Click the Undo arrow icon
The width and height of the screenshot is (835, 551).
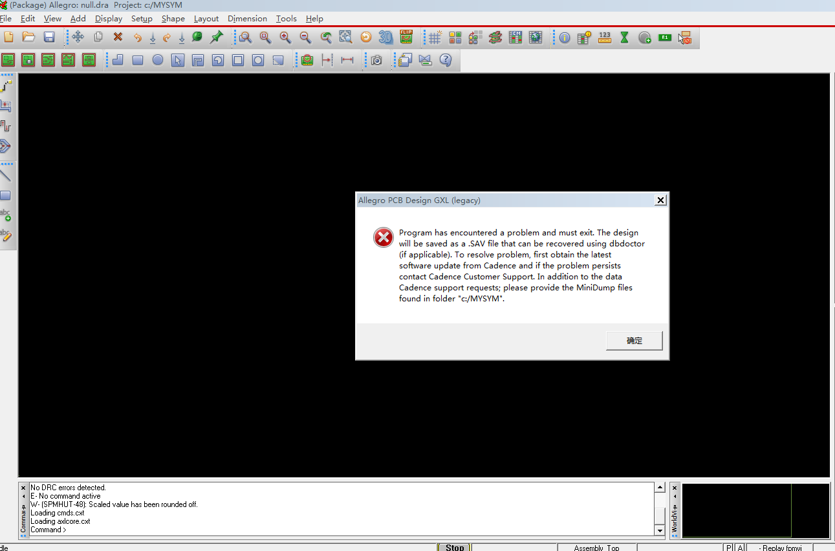pos(138,38)
